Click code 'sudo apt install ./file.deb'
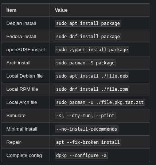 coord(92,76)
